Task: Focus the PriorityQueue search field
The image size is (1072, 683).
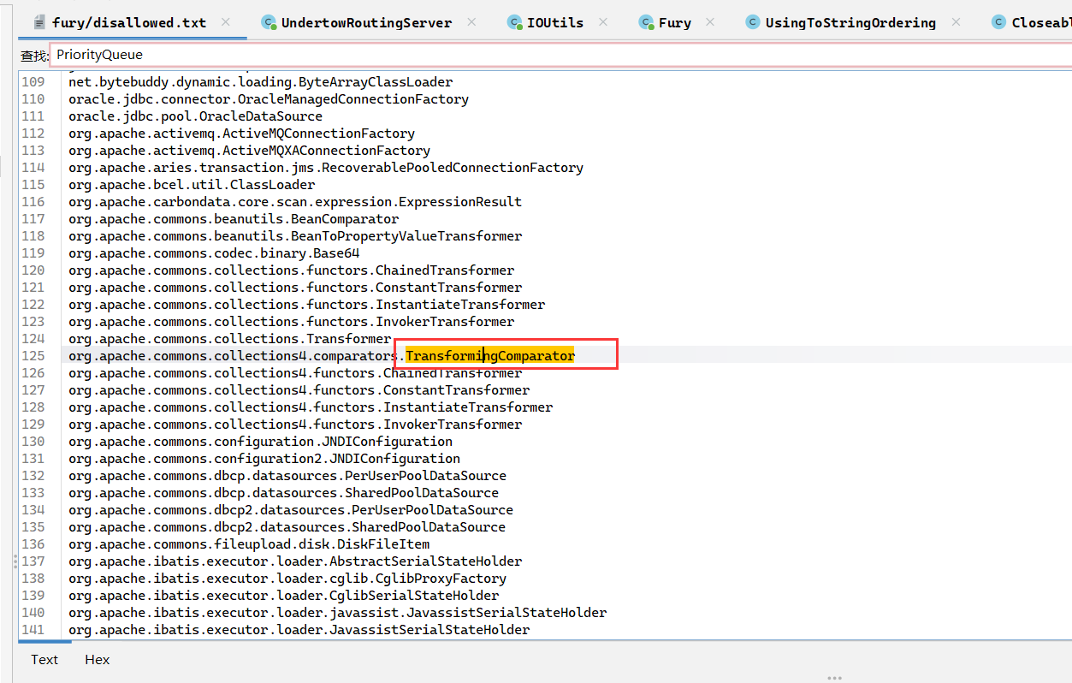Action: (x=513, y=55)
